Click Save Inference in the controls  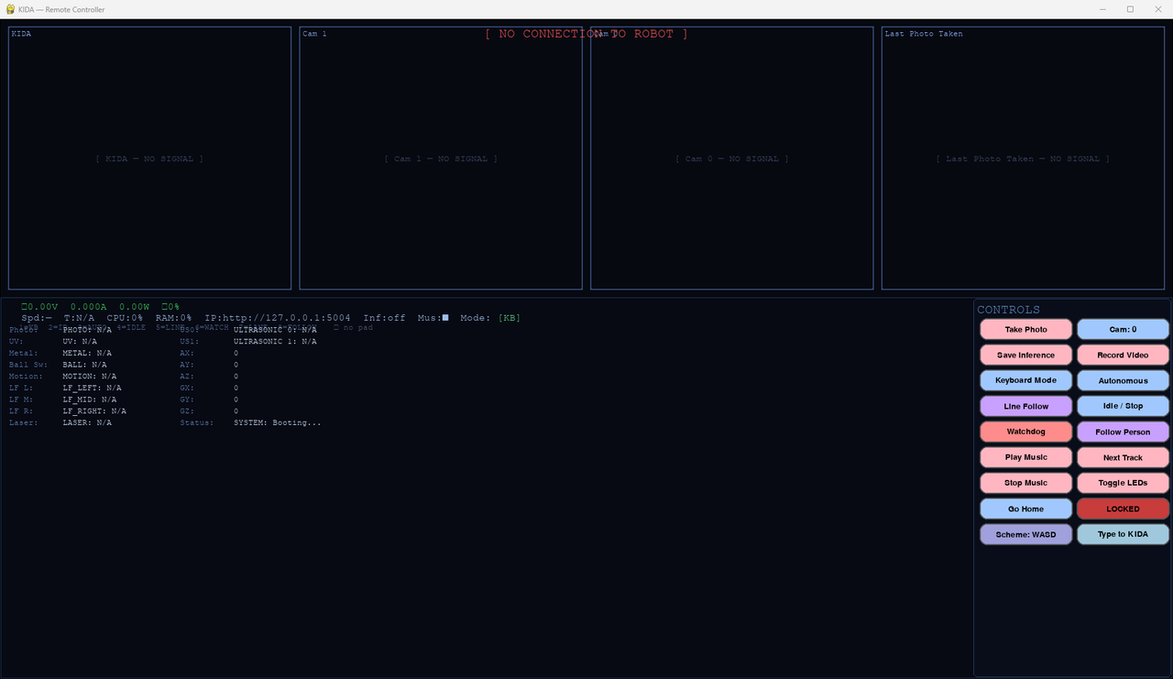point(1025,356)
